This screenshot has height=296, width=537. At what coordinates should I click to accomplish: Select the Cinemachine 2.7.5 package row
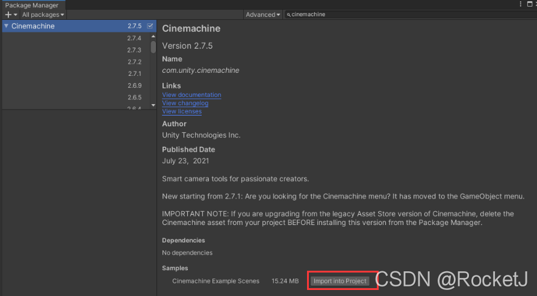(79, 26)
